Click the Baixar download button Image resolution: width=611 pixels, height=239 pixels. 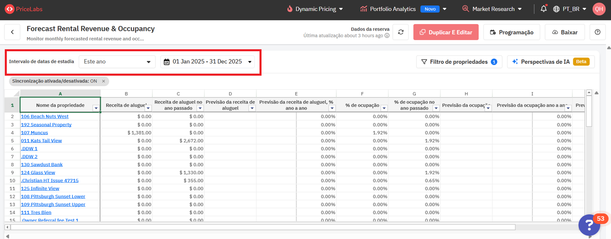pos(565,32)
